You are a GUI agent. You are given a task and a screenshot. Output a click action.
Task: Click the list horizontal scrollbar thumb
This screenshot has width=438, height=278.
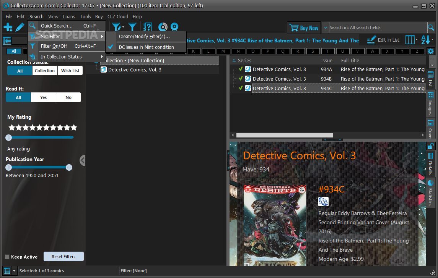tap(285, 135)
